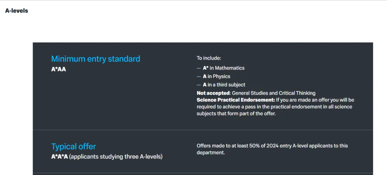Click the 'To include:' label
387x175 pixels.
209,58
